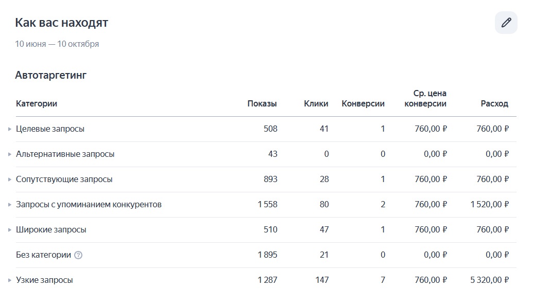Expand the Широкие запросы row
Screen dimensions: 533x306
[10, 230]
